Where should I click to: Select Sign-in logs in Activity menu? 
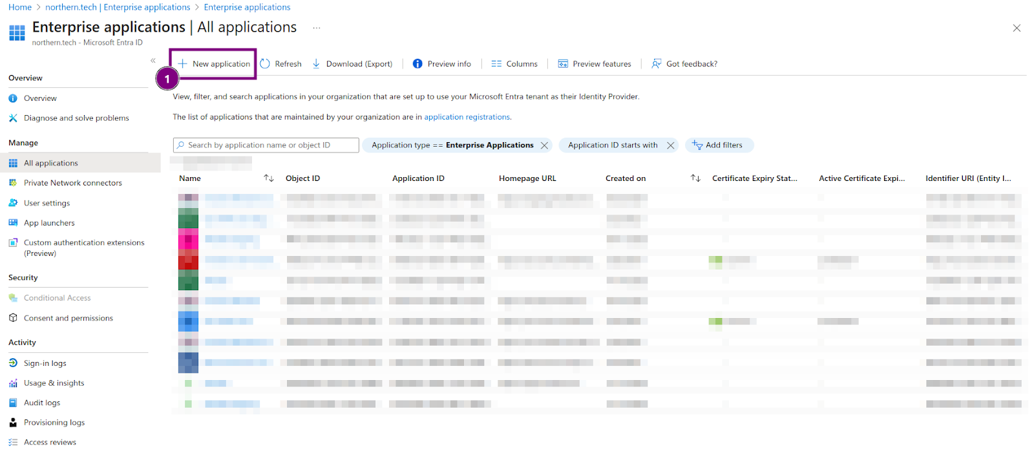45,363
